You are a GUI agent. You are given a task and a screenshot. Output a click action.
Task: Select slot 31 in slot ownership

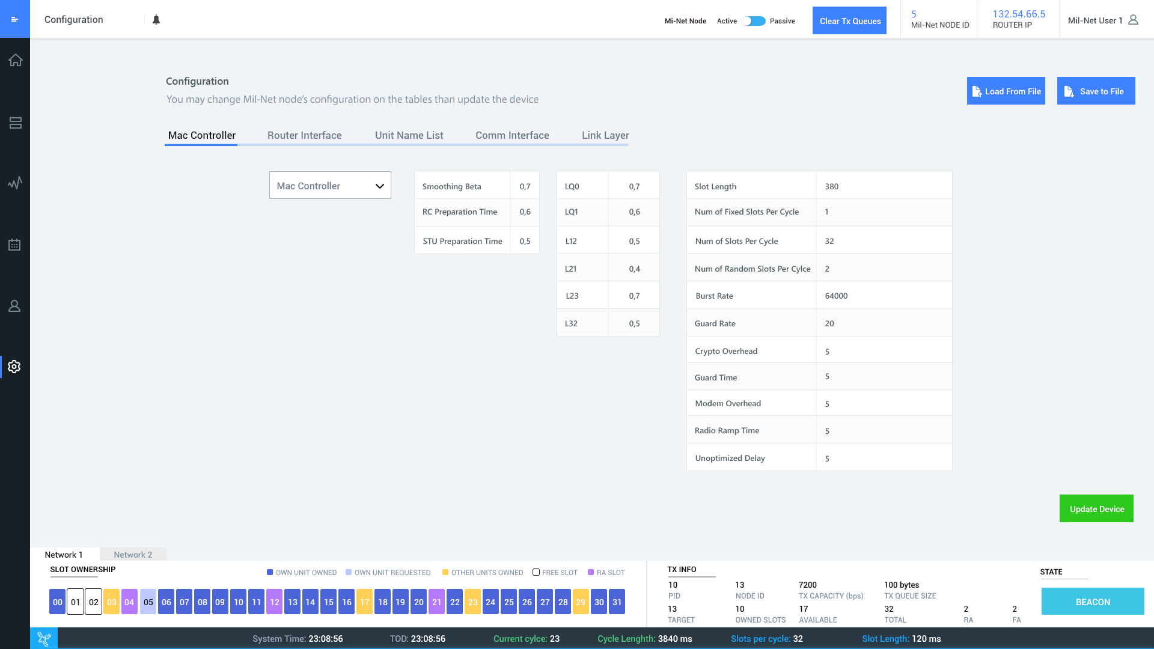tap(617, 602)
